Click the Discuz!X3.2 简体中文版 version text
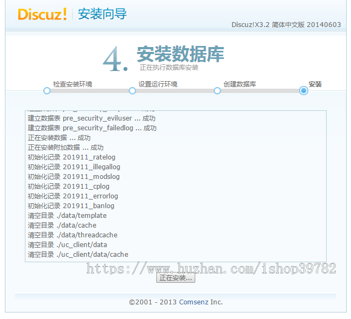Image resolution: width=351 pixels, height=319 pixels. (286, 25)
